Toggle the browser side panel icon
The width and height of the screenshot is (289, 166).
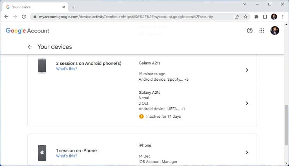click(x=265, y=17)
